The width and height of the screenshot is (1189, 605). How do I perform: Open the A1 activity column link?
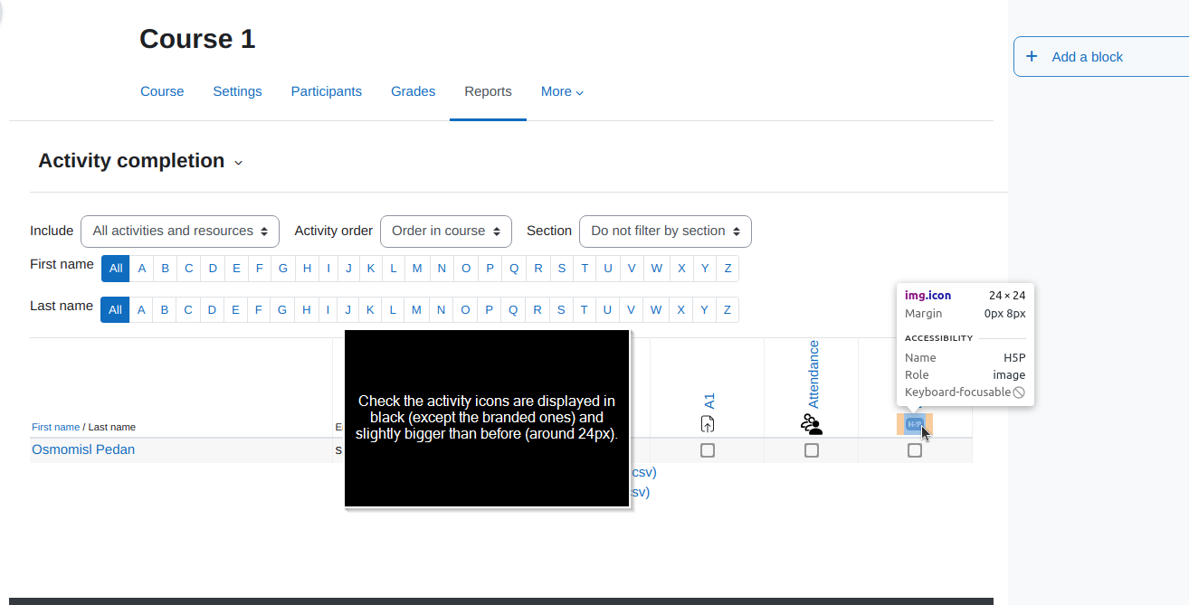click(709, 402)
